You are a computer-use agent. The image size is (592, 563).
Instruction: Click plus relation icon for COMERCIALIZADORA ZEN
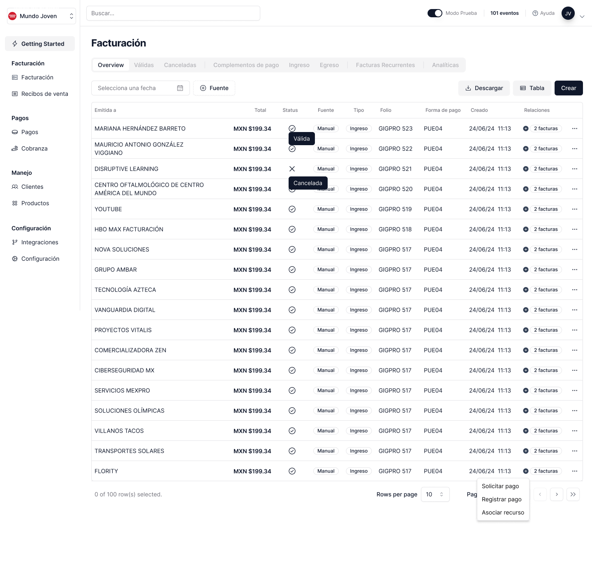tap(526, 350)
